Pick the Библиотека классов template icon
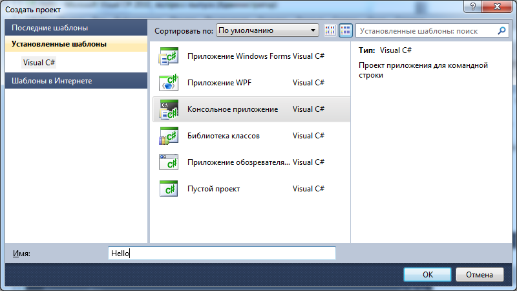517x291 pixels. (x=169, y=136)
